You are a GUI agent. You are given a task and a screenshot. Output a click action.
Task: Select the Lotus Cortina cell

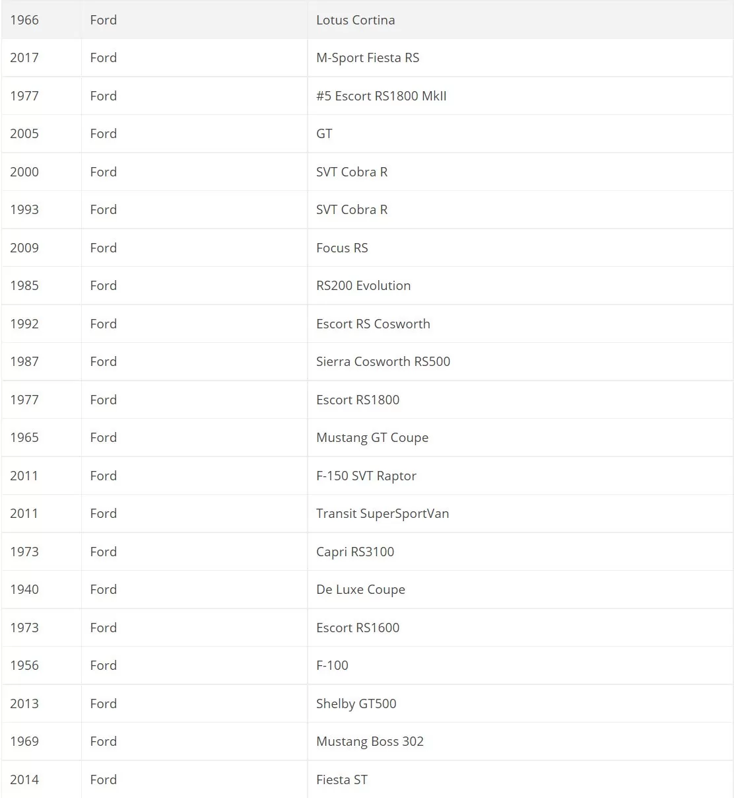point(520,20)
